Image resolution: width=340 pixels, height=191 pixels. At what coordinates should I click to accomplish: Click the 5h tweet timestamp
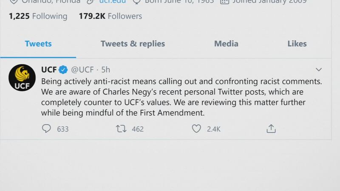coord(105,70)
